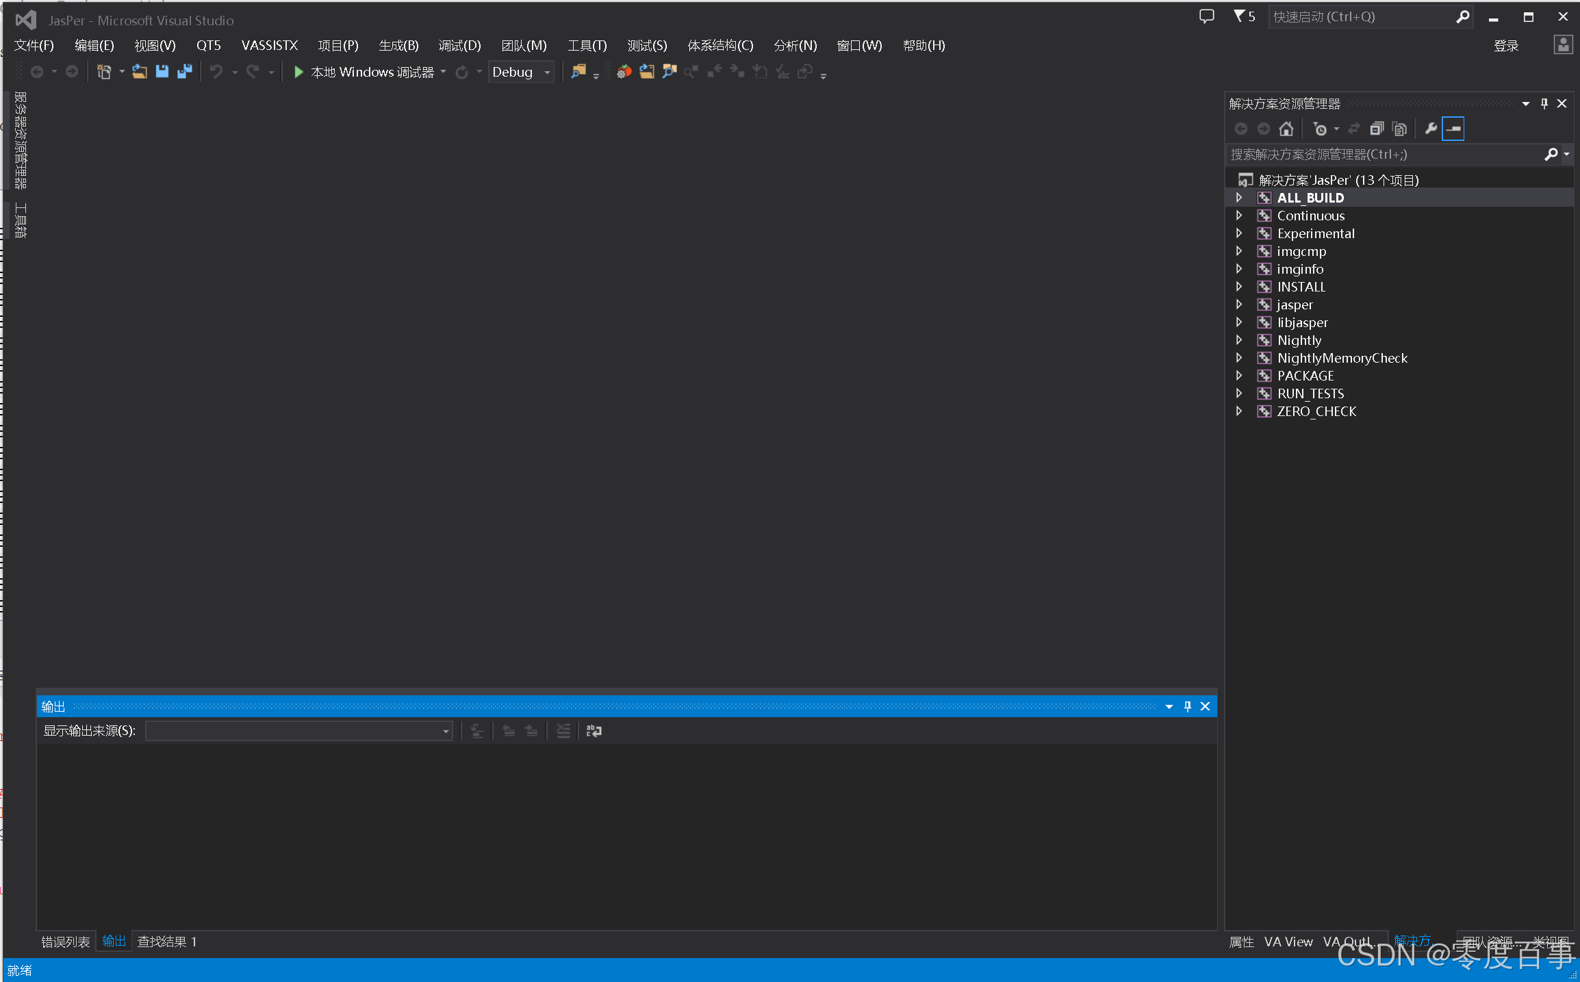Expand the libjasper project node

tap(1239, 322)
